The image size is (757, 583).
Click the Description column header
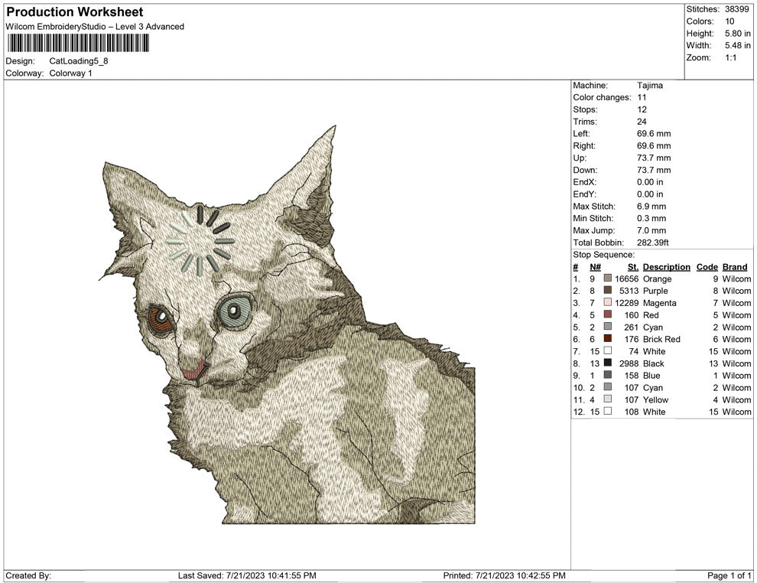666,266
